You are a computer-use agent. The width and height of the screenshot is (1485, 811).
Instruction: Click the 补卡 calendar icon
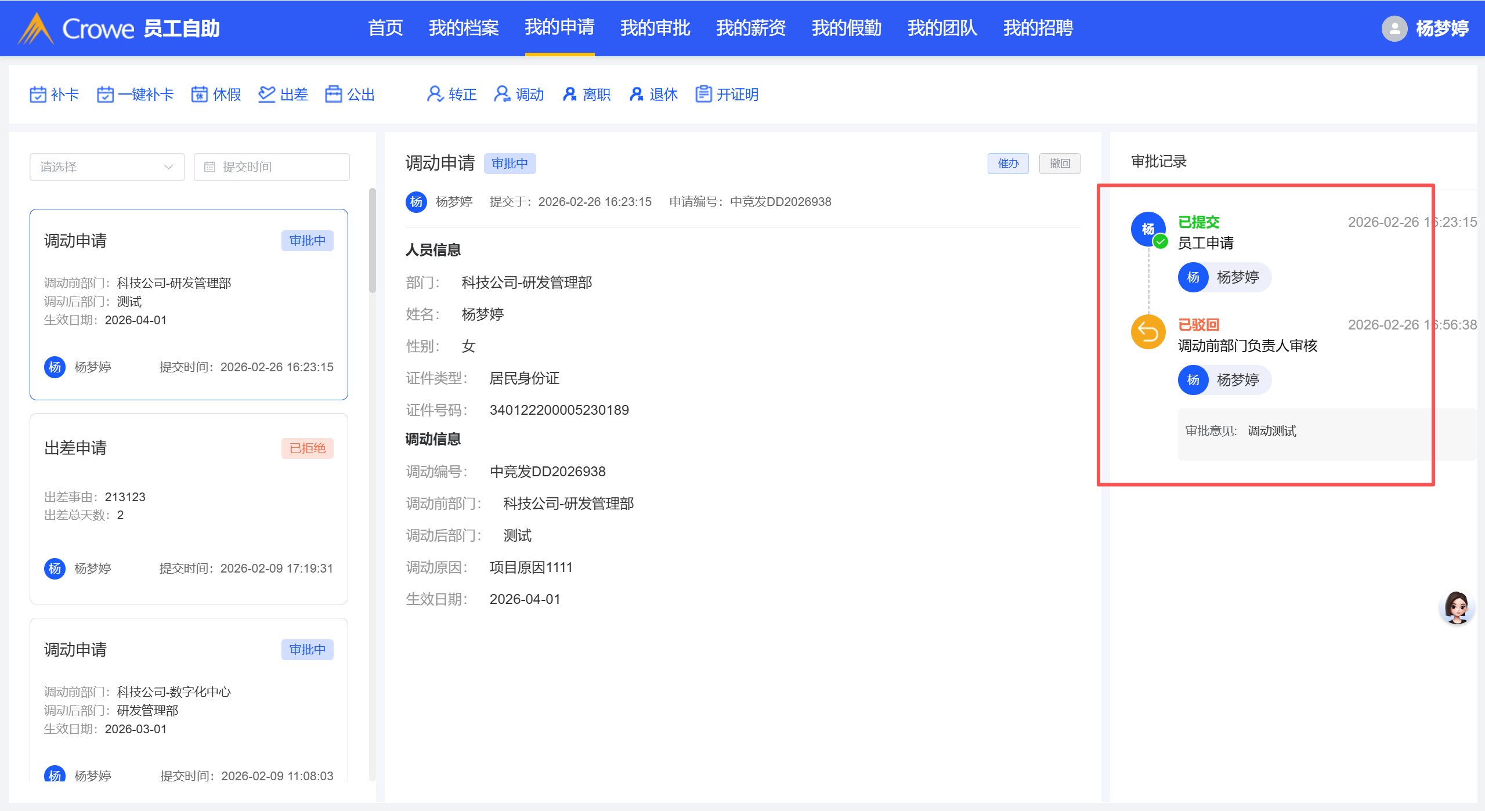[x=38, y=95]
